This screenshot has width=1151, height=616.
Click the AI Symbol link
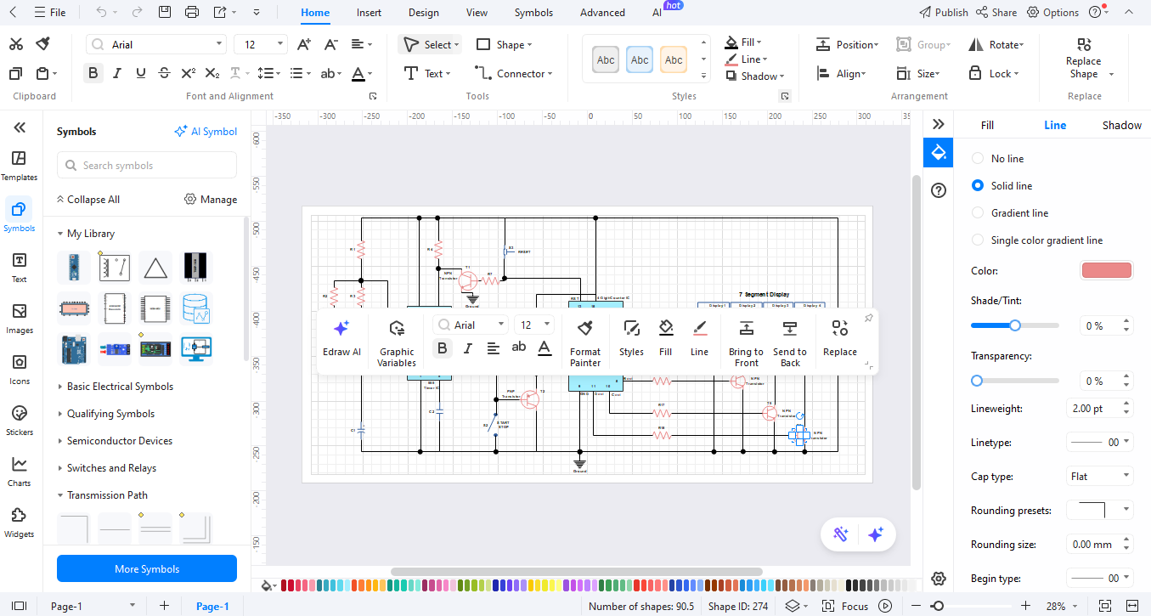pos(206,131)
